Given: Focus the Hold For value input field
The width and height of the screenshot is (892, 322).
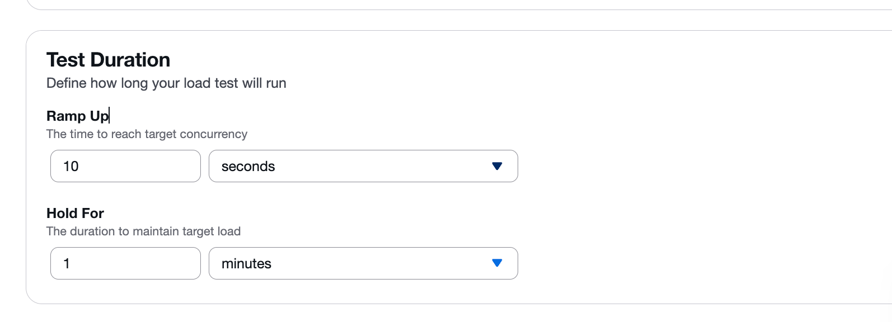Looking at the screenshot, I should pyautogui.click(x=125, y=263).
